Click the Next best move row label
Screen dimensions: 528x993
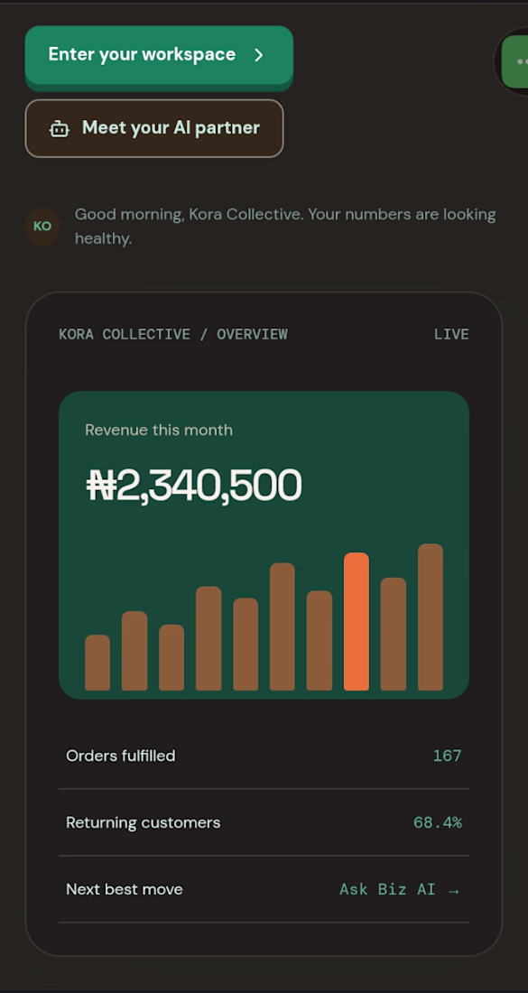[x=124, y=890]
